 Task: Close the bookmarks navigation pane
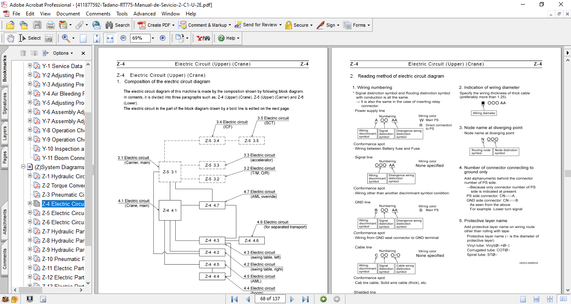[83, 53]
